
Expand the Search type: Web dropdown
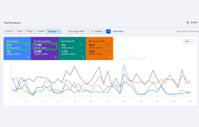pyautogui.click(x=77, y=31)
